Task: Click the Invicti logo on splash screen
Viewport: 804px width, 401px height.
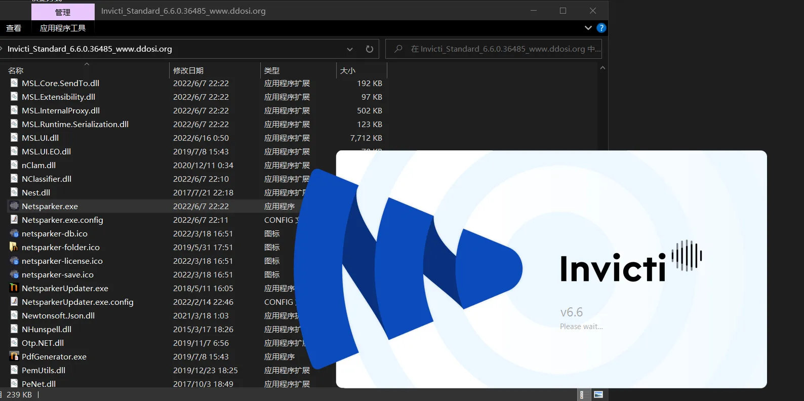Action: click(x=631, y=262)
